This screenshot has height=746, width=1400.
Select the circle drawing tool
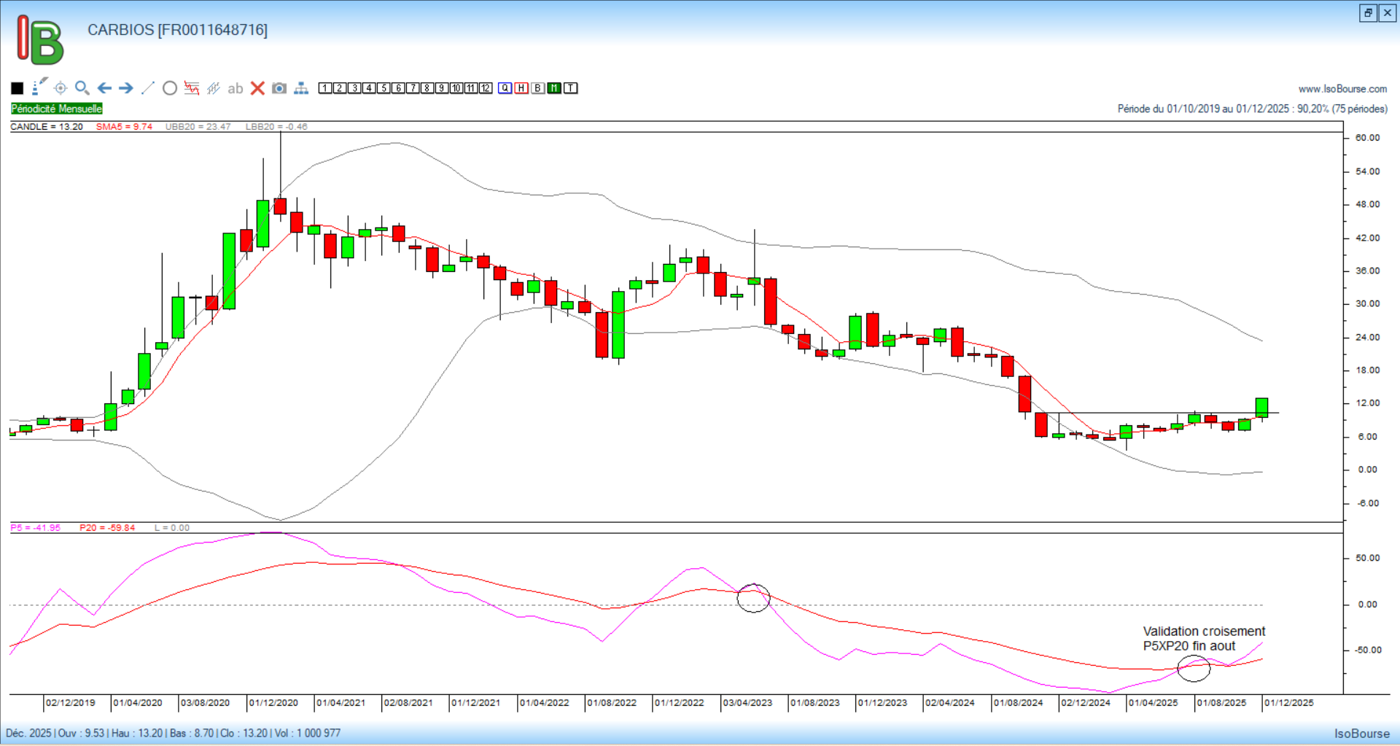click(x=170, y=88)
